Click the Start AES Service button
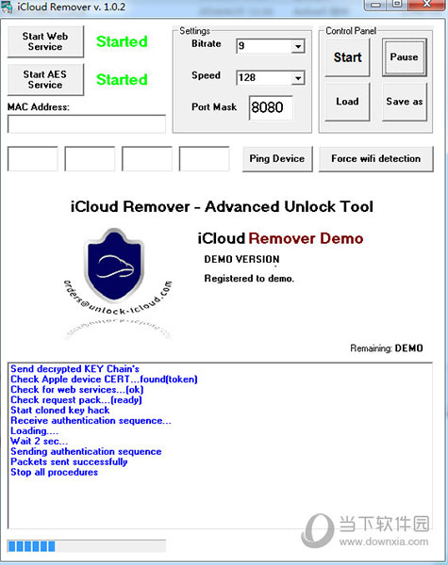This screenshot has width=448, height=565. [x=45, y=79]
